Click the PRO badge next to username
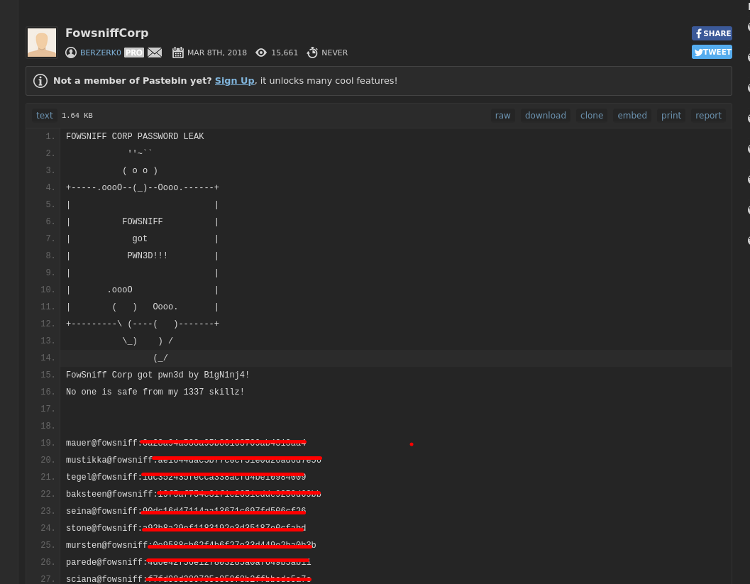 click(x=134, y=53)
